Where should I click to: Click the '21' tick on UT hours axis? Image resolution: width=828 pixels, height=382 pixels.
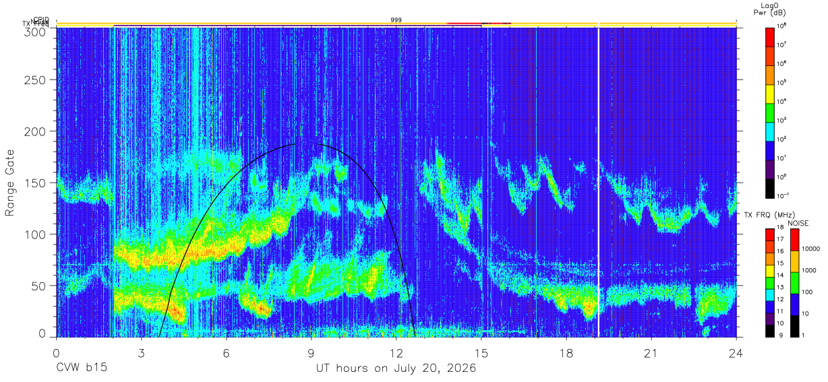tap(651, 353)
